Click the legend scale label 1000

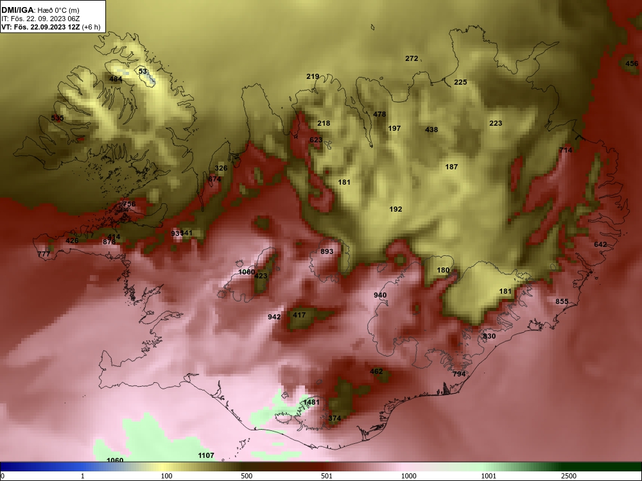tap(408, 476)
